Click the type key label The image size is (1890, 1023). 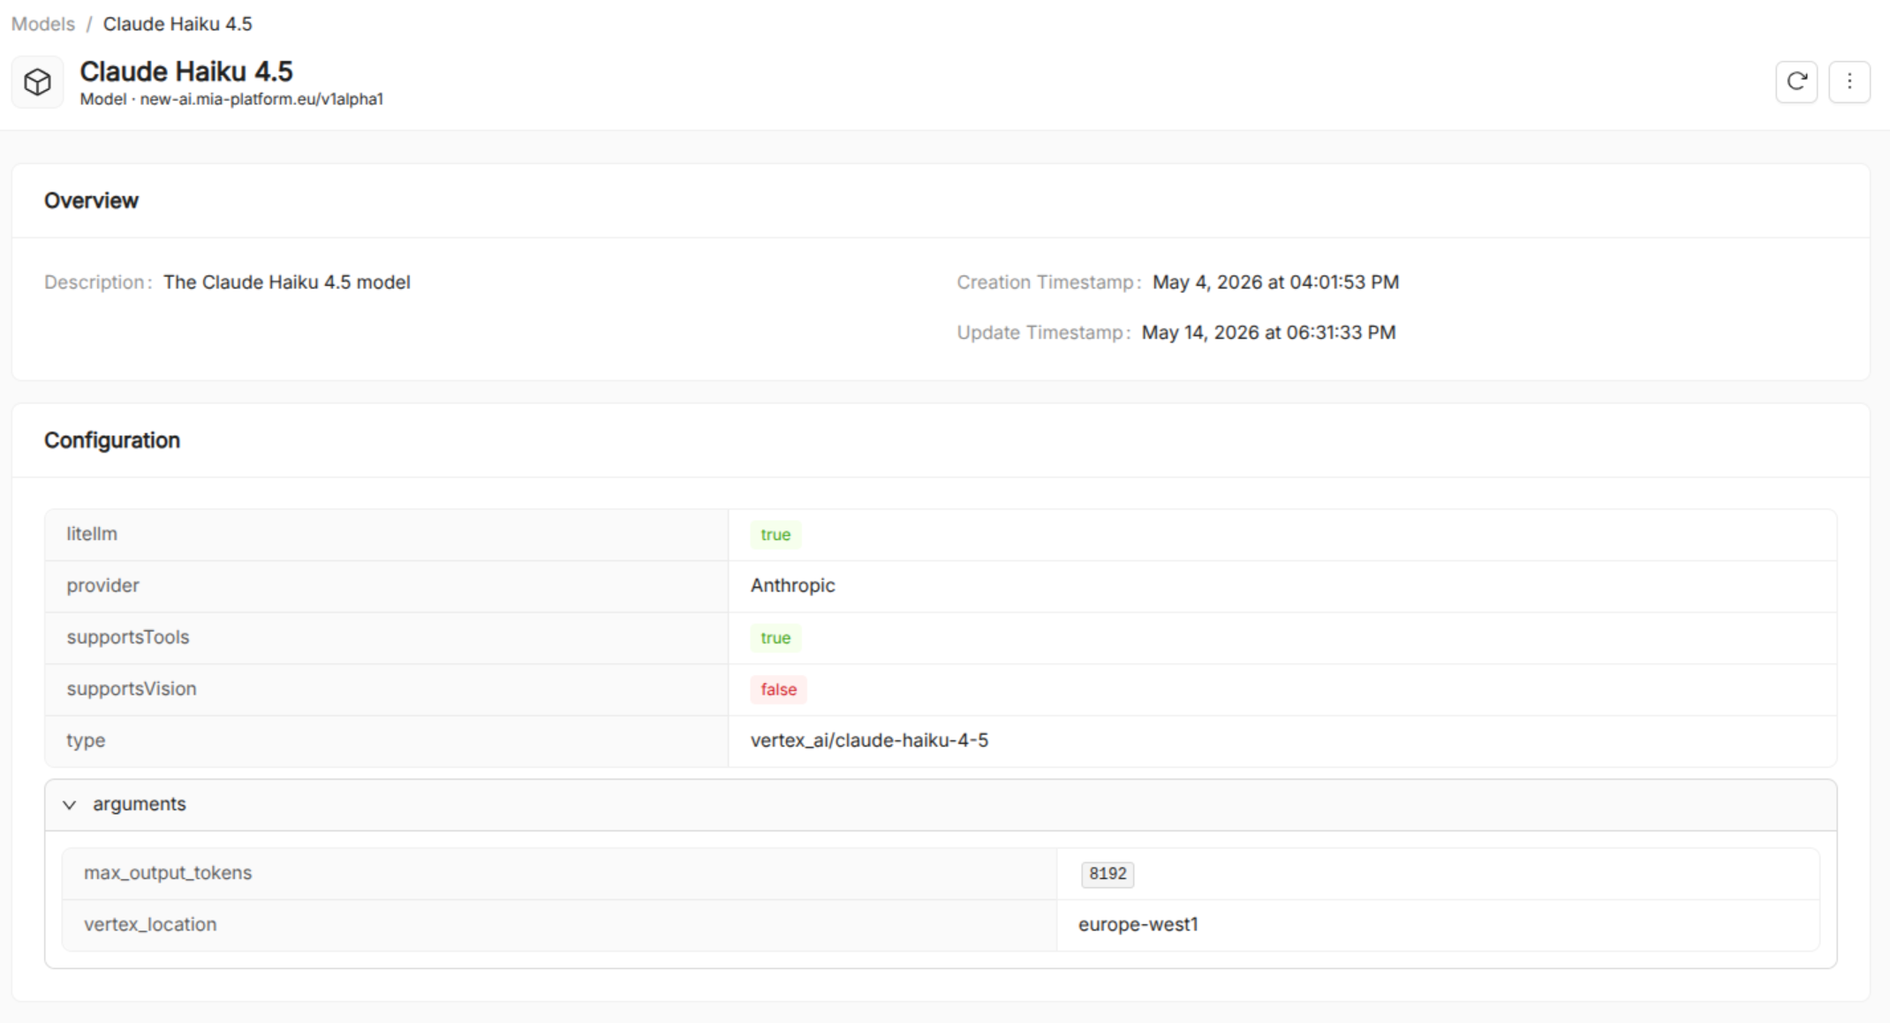click(x=86, y=741)
